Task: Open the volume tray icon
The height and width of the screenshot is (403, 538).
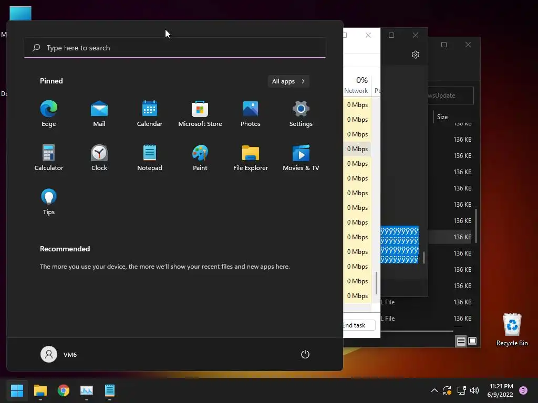Action: pyautogui.click(x=474, y=390)
